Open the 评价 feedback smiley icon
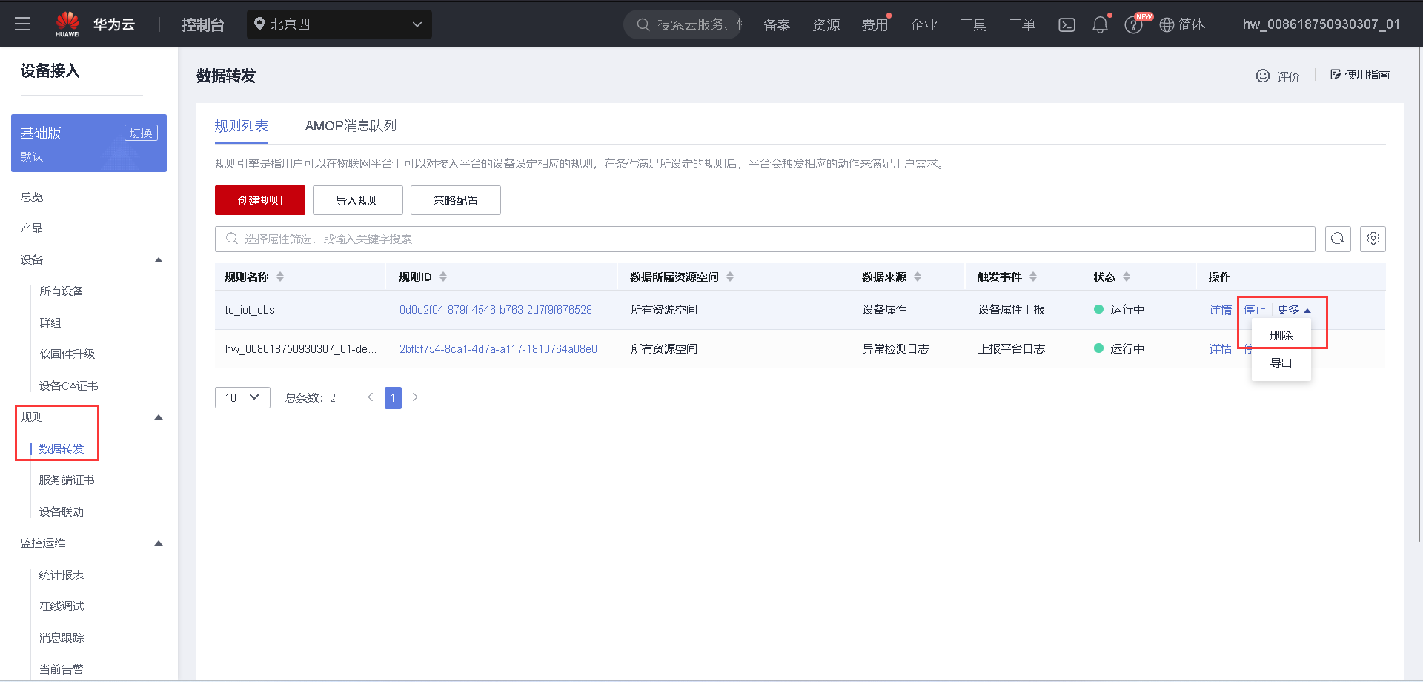Image resolution: width=1423 pixels, height=682 pixels. [x=1262, y=76]
